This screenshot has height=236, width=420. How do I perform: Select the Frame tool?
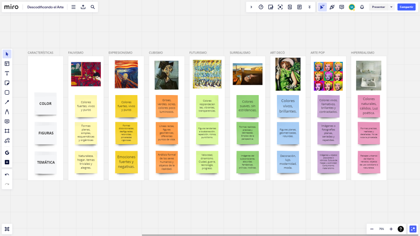point(7,131)
